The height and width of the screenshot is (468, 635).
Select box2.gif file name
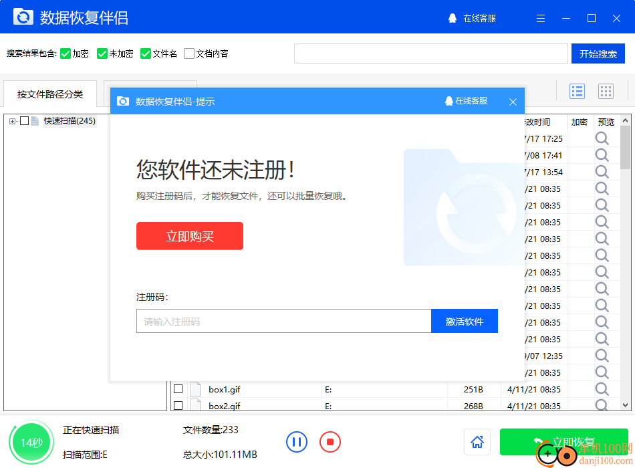[x=225, y=406]
